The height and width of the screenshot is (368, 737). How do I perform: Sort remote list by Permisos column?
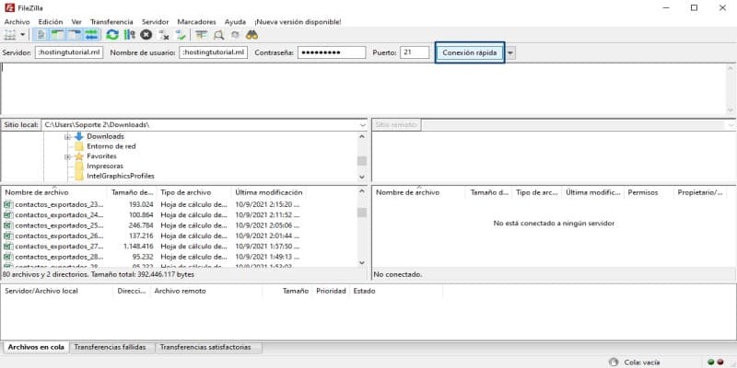click(649, 192)
